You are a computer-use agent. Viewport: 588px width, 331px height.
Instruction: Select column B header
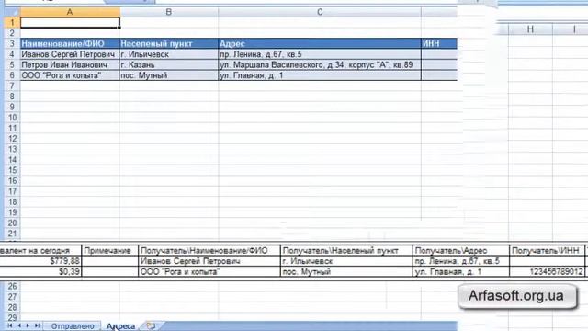point(169,12)
